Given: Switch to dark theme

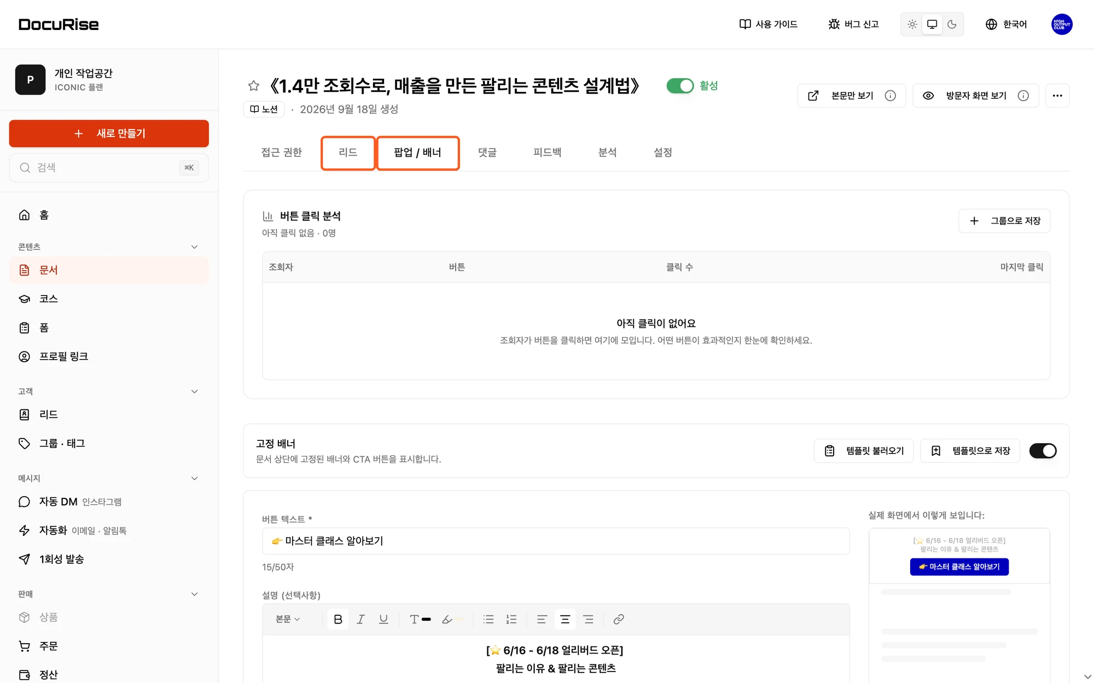Looking at the screenshot, I should pyautogui.click(x=952, y=24).
